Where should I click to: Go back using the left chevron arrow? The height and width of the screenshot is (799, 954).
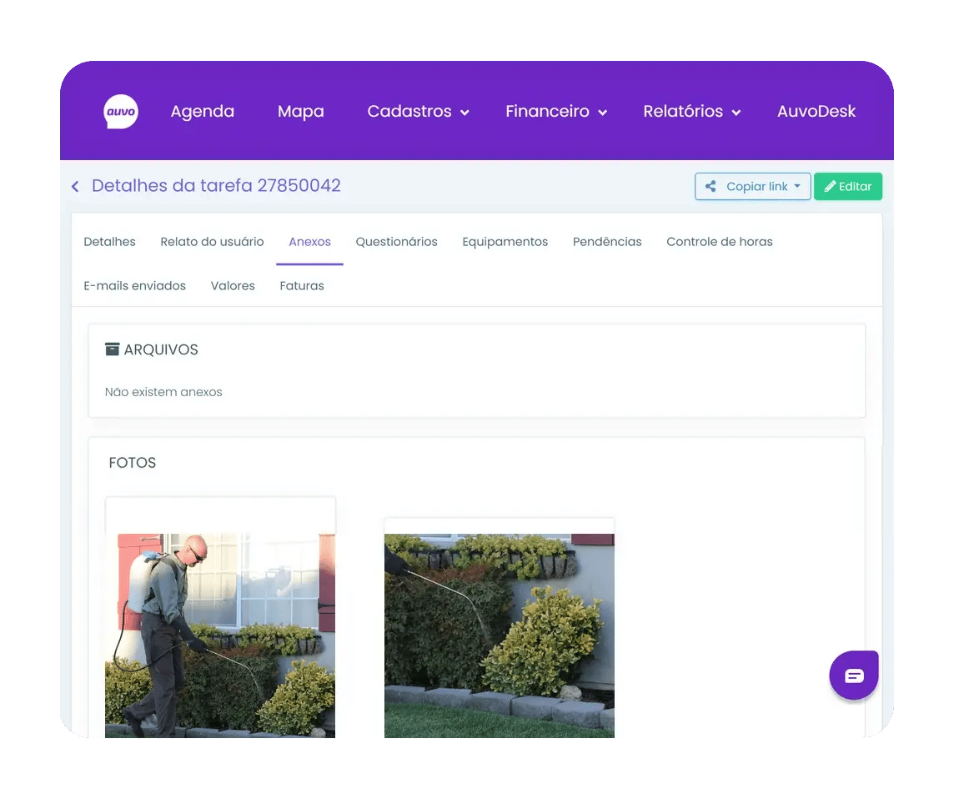pos(75,186)
